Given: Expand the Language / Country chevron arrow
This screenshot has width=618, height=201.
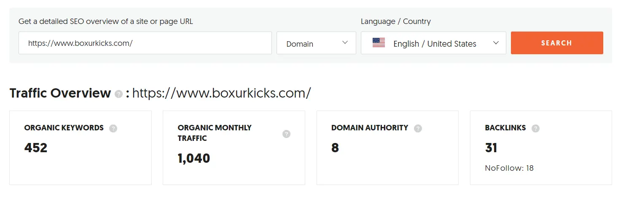Looking at the screenshot, I should 496,43.
